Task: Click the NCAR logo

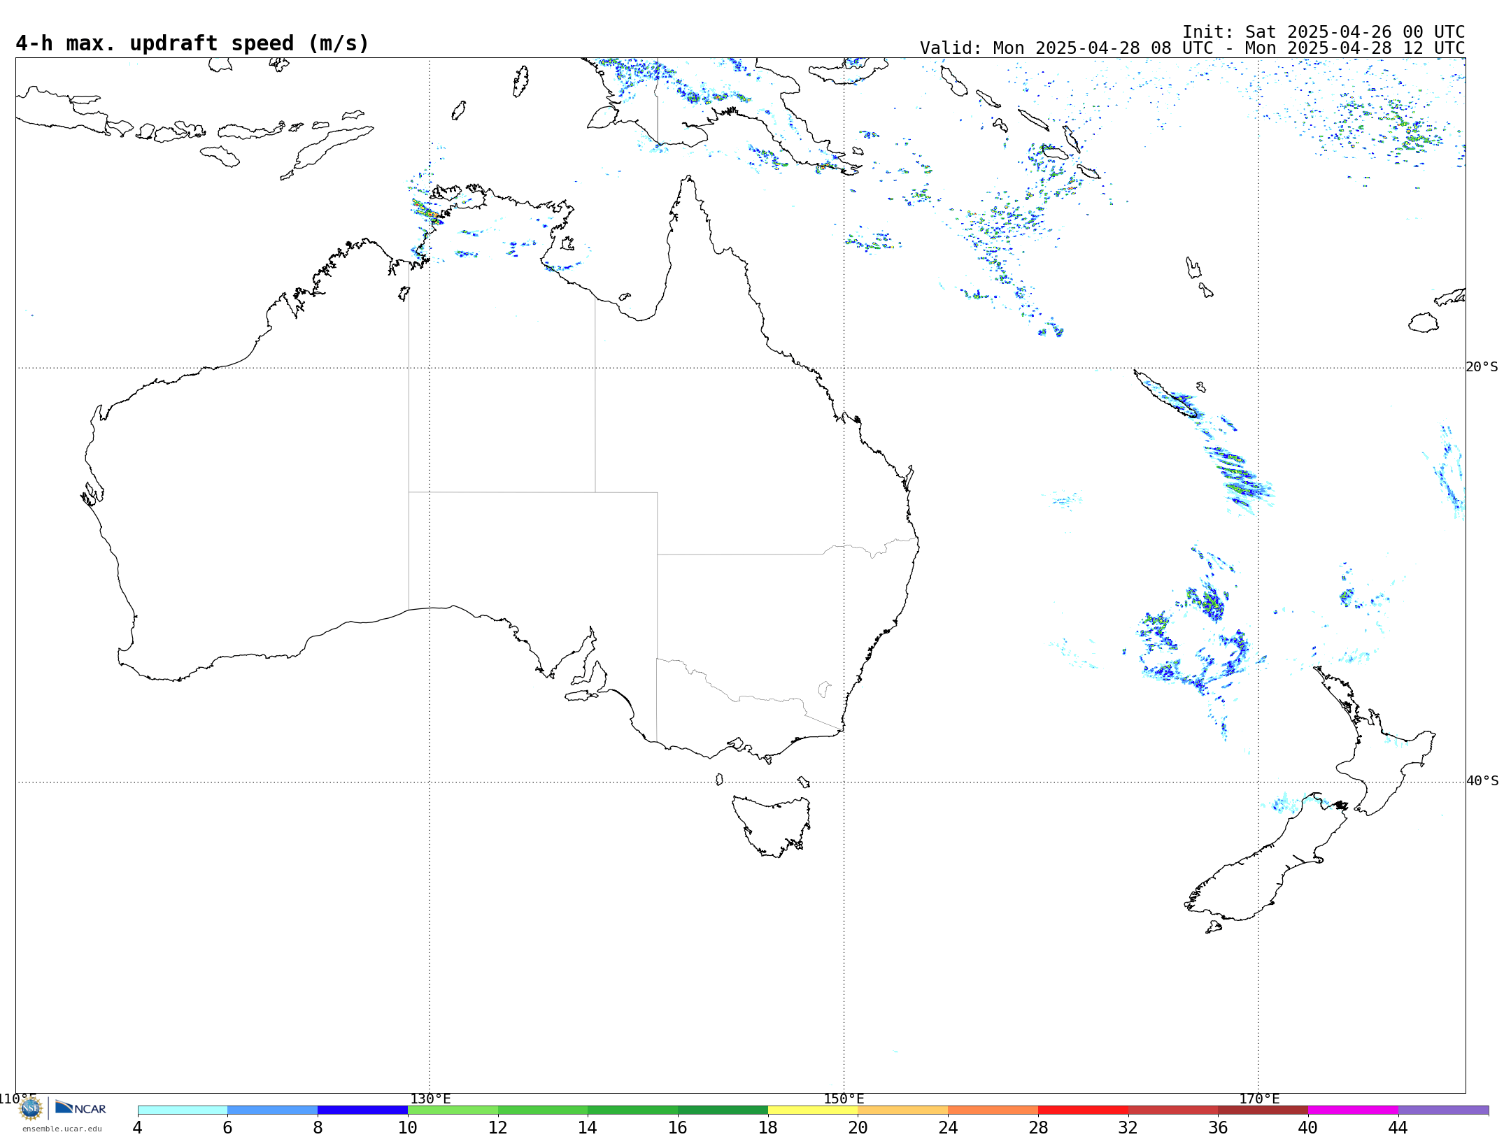Action: tap(80, 1108)
